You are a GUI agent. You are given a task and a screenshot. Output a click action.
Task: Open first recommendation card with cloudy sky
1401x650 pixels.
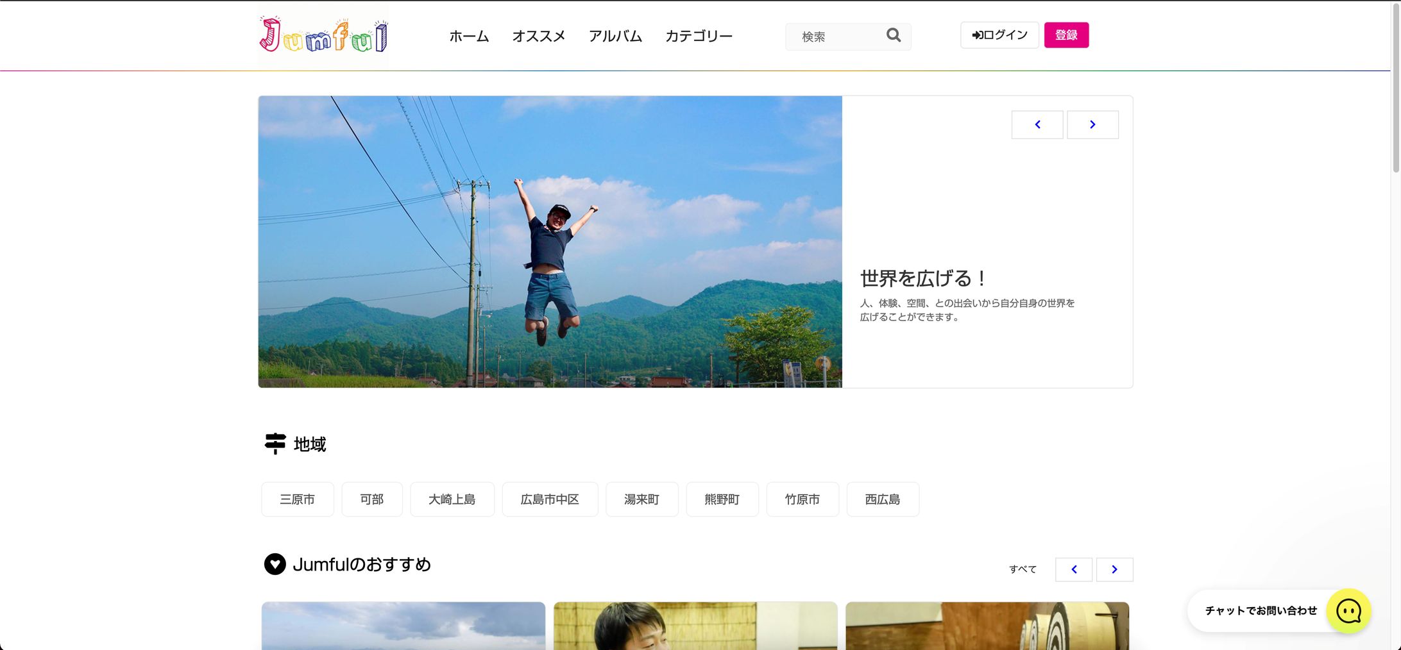pyautogui.click(x=403, y=626)
